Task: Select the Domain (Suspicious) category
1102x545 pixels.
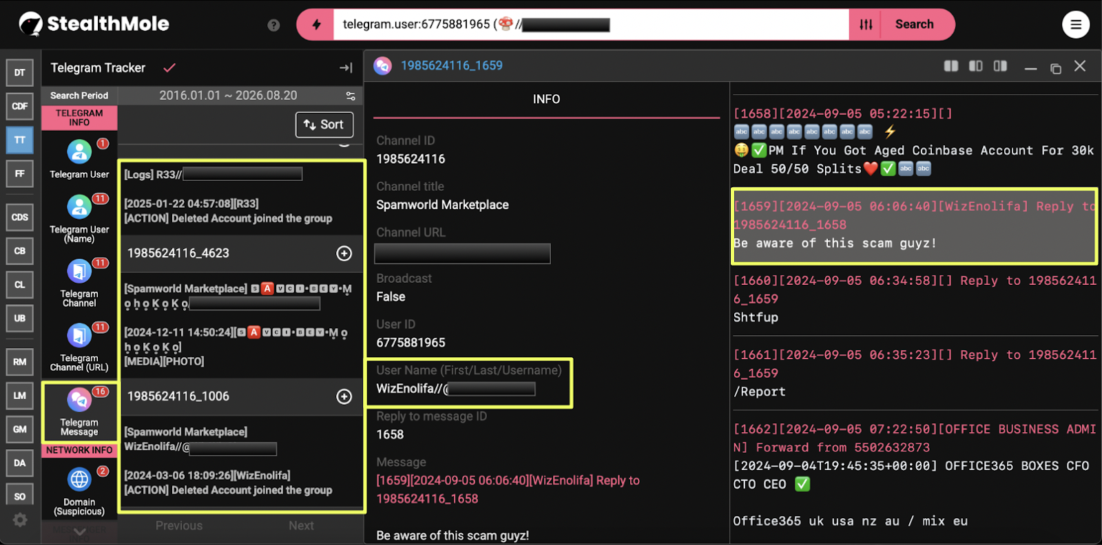Action: coord(79,491)
